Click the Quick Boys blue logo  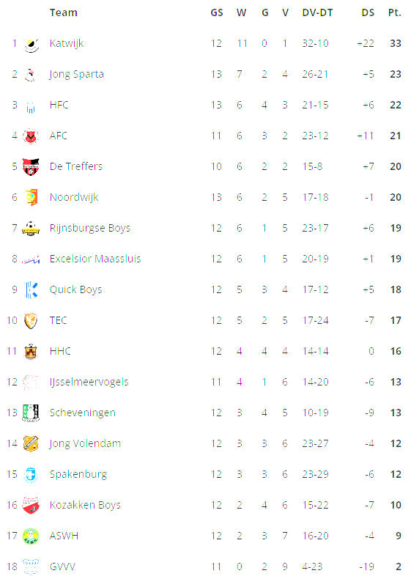31,290
